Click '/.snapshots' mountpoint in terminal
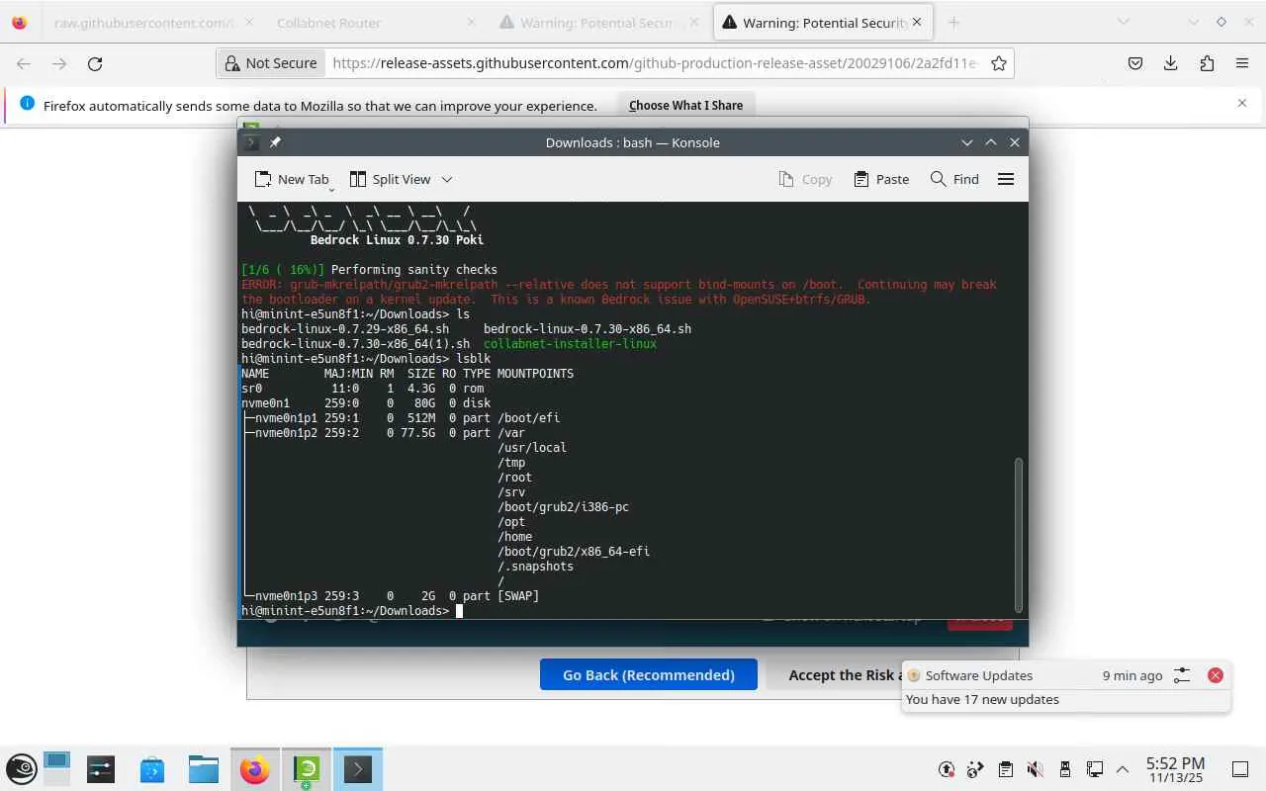This screenshot has height=791, width=1266. point(536,566)
